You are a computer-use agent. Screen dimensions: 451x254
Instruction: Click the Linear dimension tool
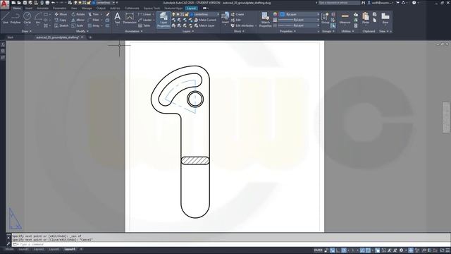coord(145,14)
